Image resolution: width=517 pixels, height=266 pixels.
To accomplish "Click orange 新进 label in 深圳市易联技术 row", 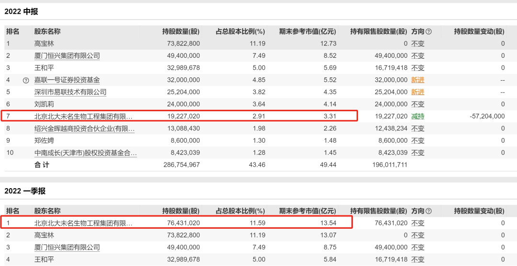I will (417, 92).
